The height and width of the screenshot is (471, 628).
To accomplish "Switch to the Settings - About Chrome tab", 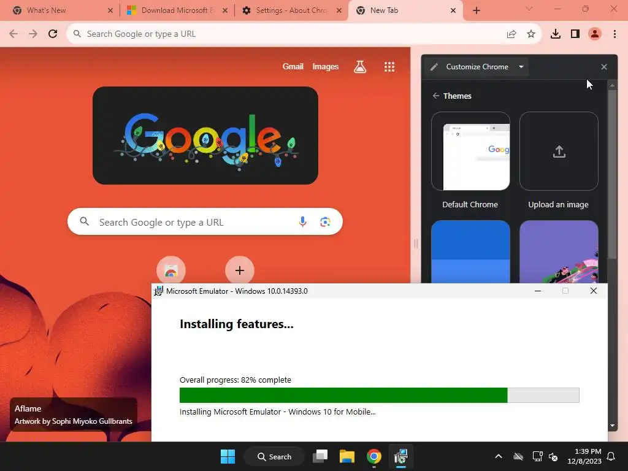I will [291, 10].
